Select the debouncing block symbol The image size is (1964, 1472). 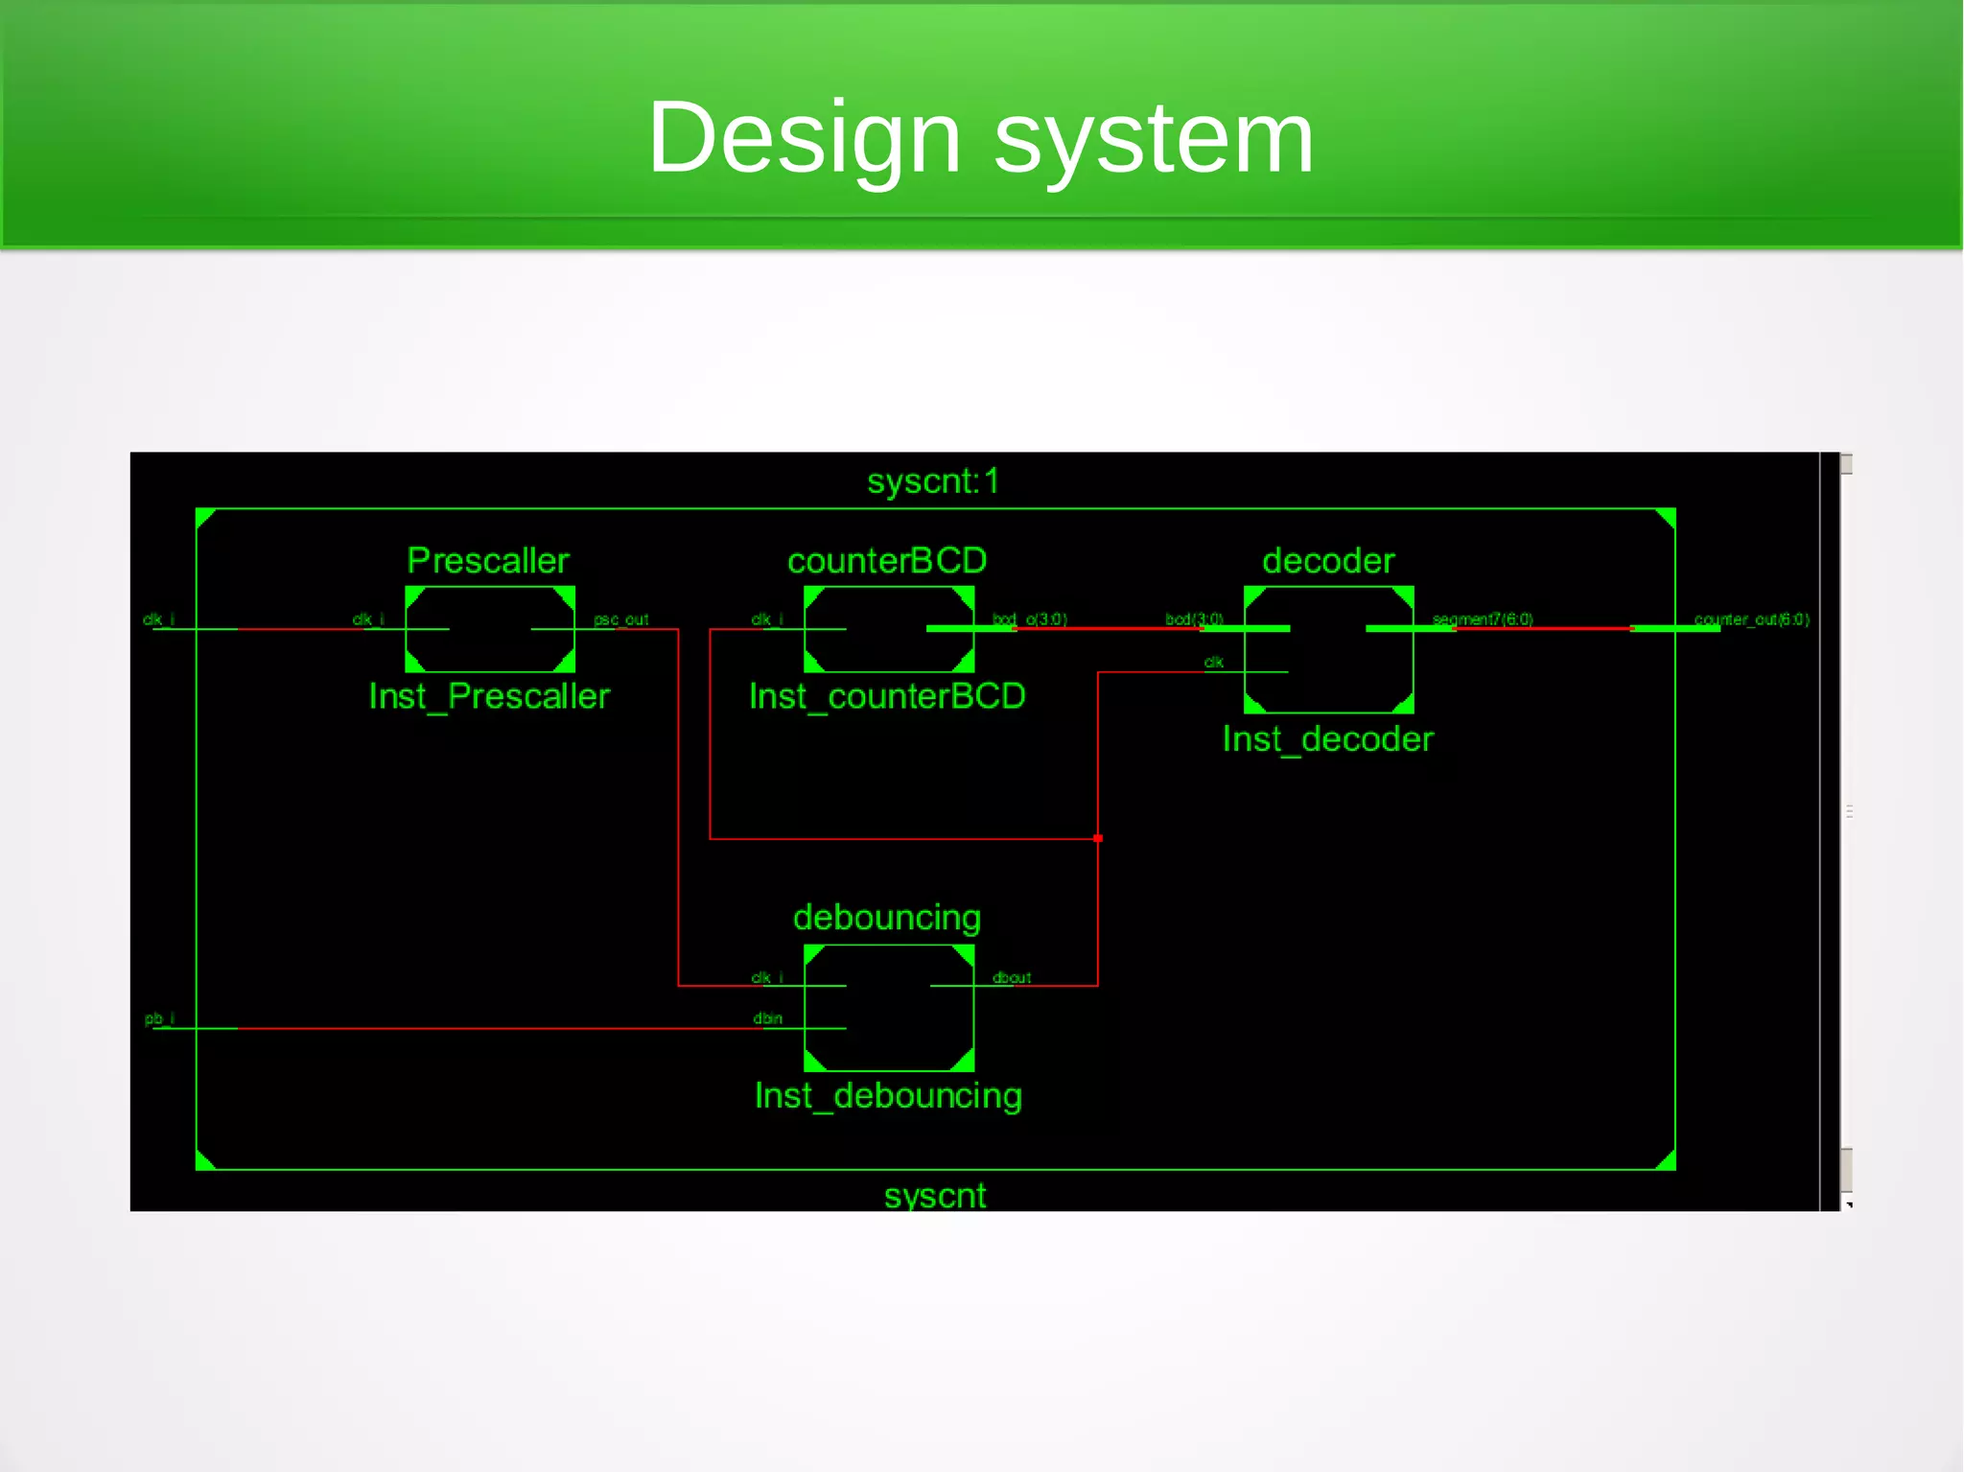coord(889,1008)
